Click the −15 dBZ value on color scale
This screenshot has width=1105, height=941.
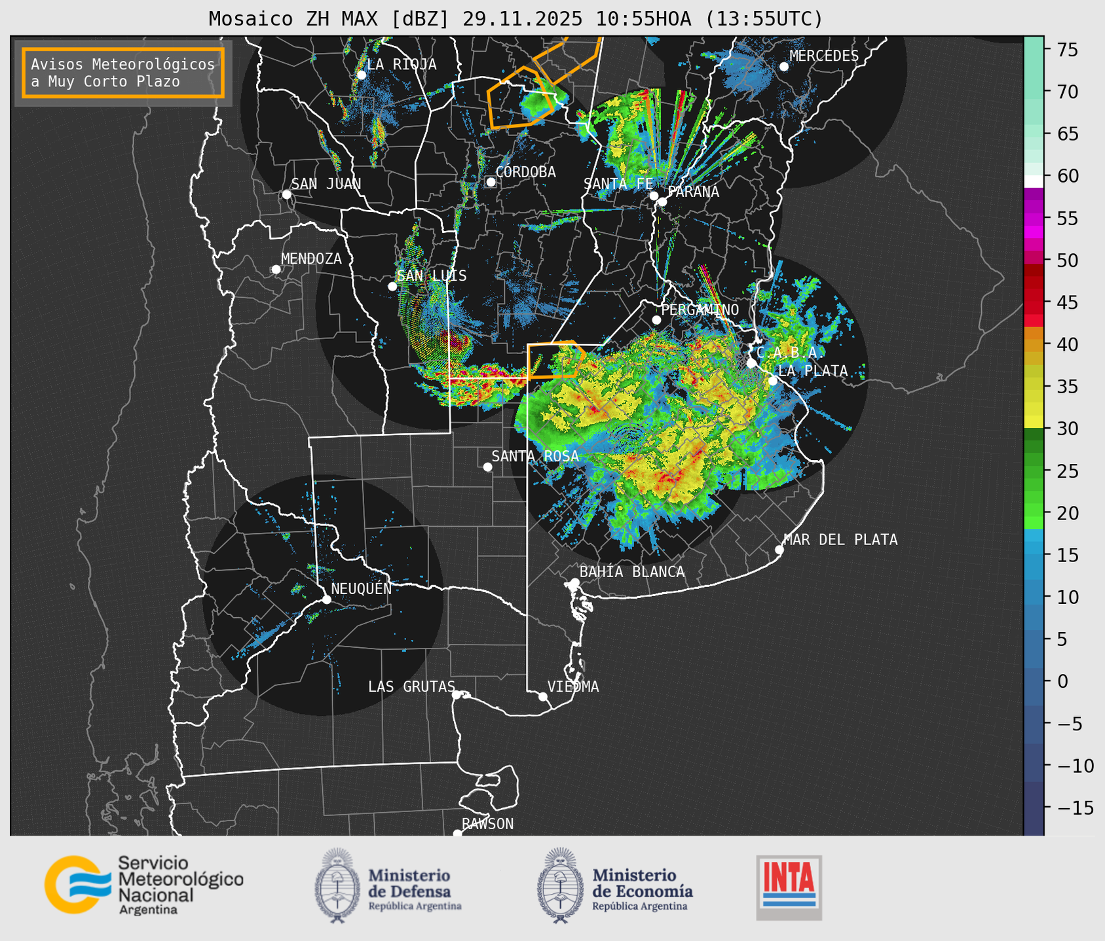[1075, 808]
